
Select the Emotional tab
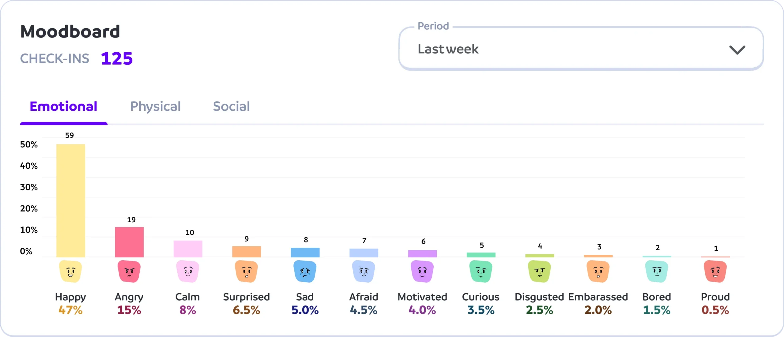[63, 106]
